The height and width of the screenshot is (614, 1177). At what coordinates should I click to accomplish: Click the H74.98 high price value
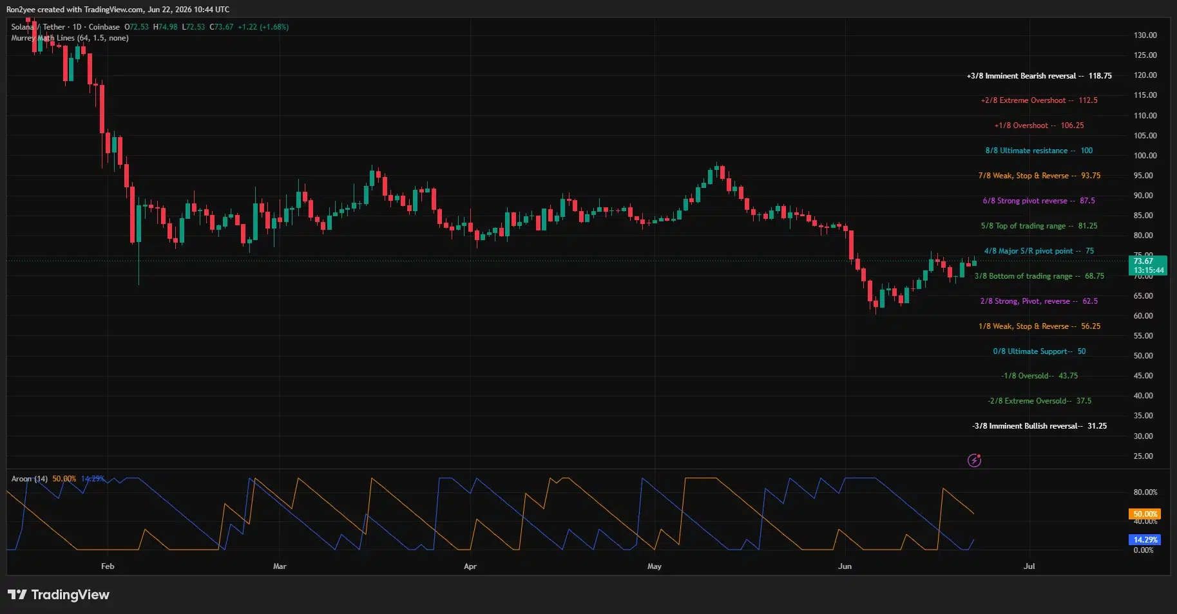click(165, 27)
